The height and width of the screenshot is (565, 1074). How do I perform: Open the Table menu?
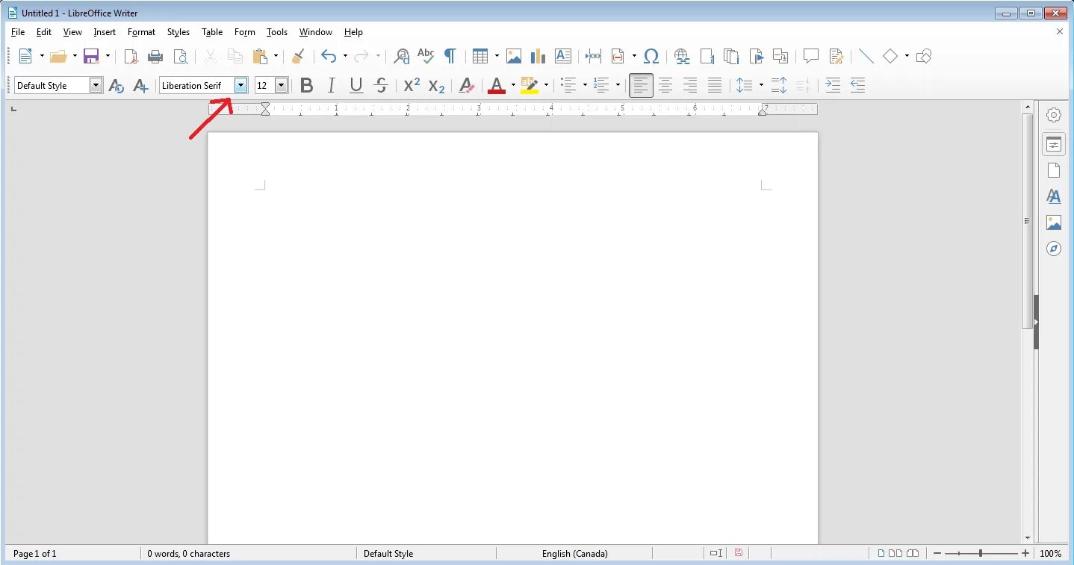[212, 32]
